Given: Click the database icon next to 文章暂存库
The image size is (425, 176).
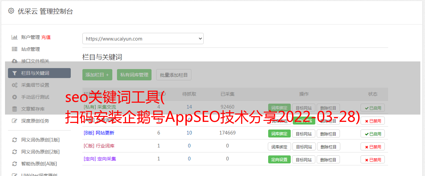Looking at the screenshot, I should tap(15, 109).
